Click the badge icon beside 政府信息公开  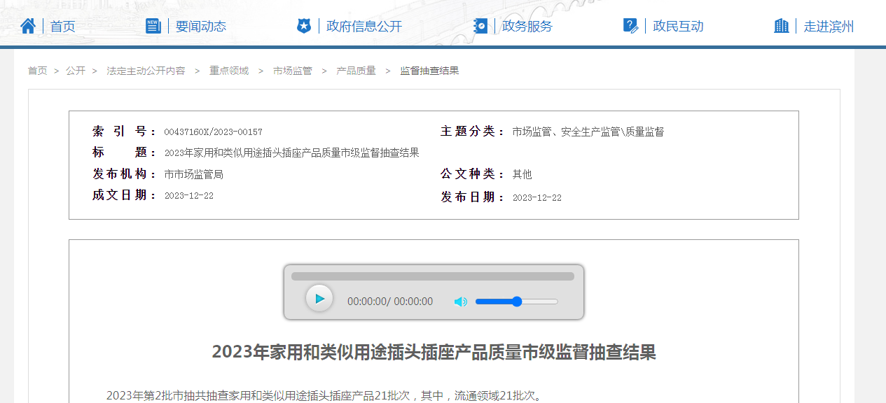click(x=303, y=26)
